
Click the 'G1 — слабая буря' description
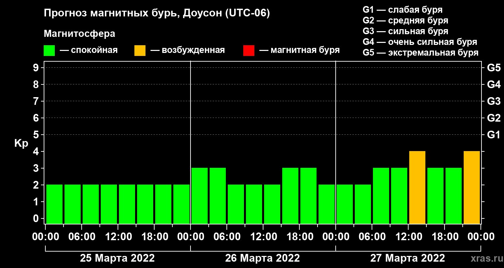tap(403, 10)
